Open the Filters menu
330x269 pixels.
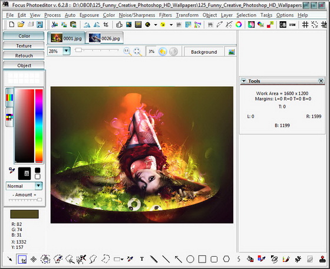coord(165,15)
